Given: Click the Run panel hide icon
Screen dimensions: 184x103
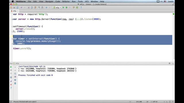Looking at the screenshot, I should click(x=173, y=63).
